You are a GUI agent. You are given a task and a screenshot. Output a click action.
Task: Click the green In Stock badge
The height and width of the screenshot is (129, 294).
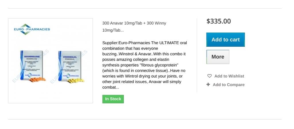point(113,99)
